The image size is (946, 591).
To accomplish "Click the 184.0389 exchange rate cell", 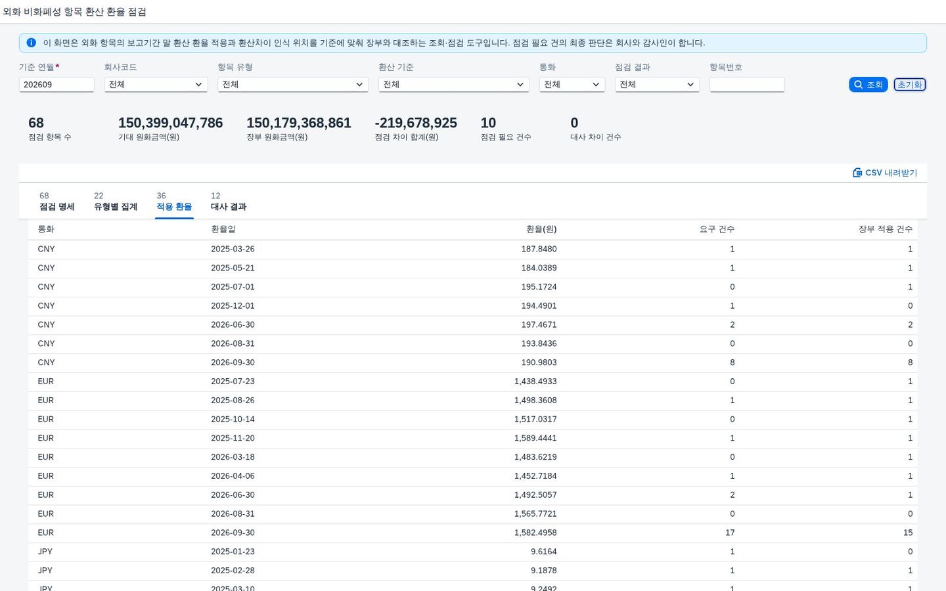I will (539, 268).
